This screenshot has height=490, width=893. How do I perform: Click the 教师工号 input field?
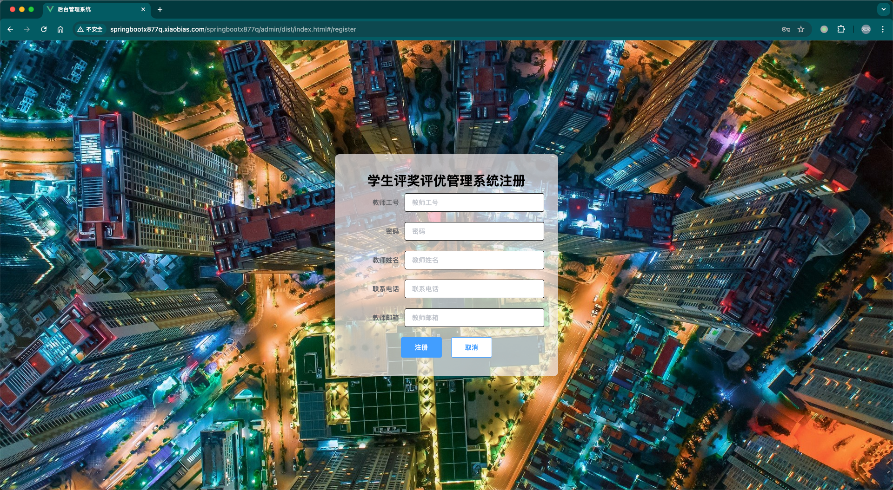click(x=474, y=203)
